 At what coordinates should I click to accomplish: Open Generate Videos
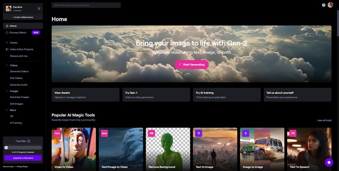pos(19,71)
